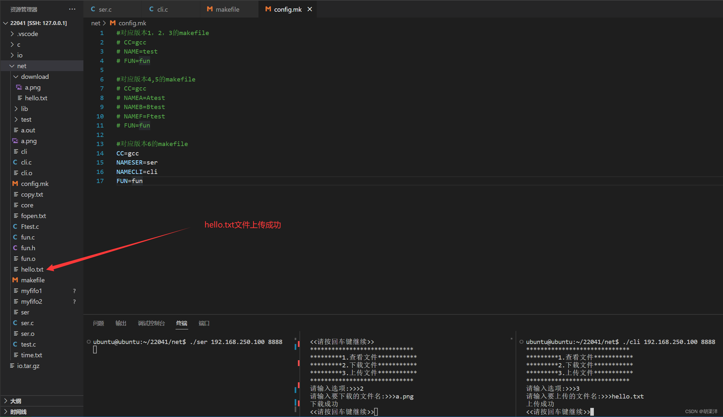Click the explorer more actions ellipsis icon
The height and width of the screenshot is (417, 723).
pos(72,9)
